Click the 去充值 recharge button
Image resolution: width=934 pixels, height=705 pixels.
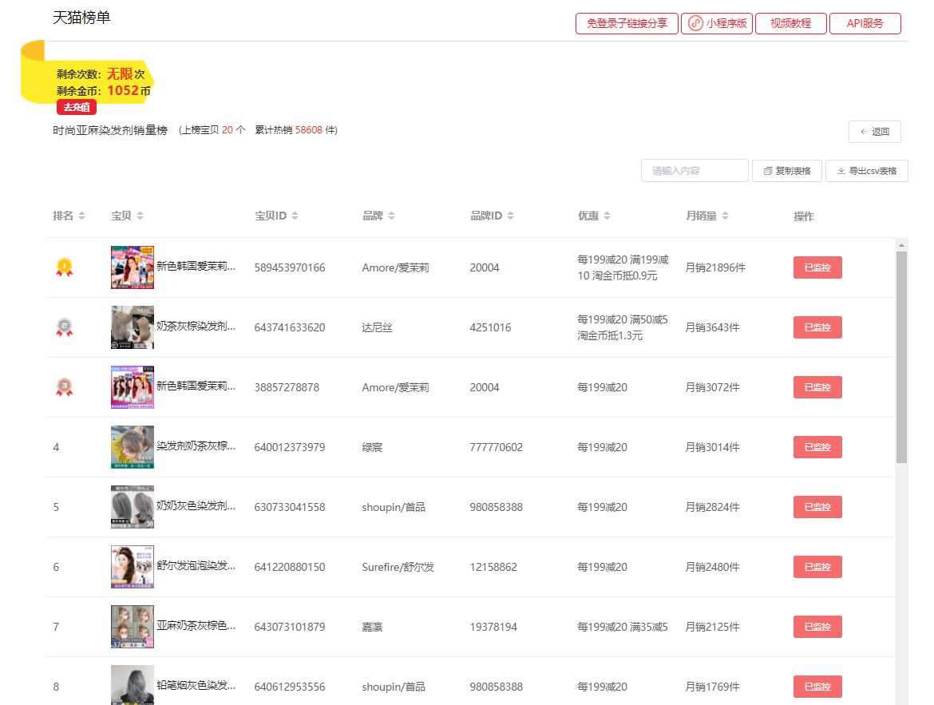(x=76, y=107)
